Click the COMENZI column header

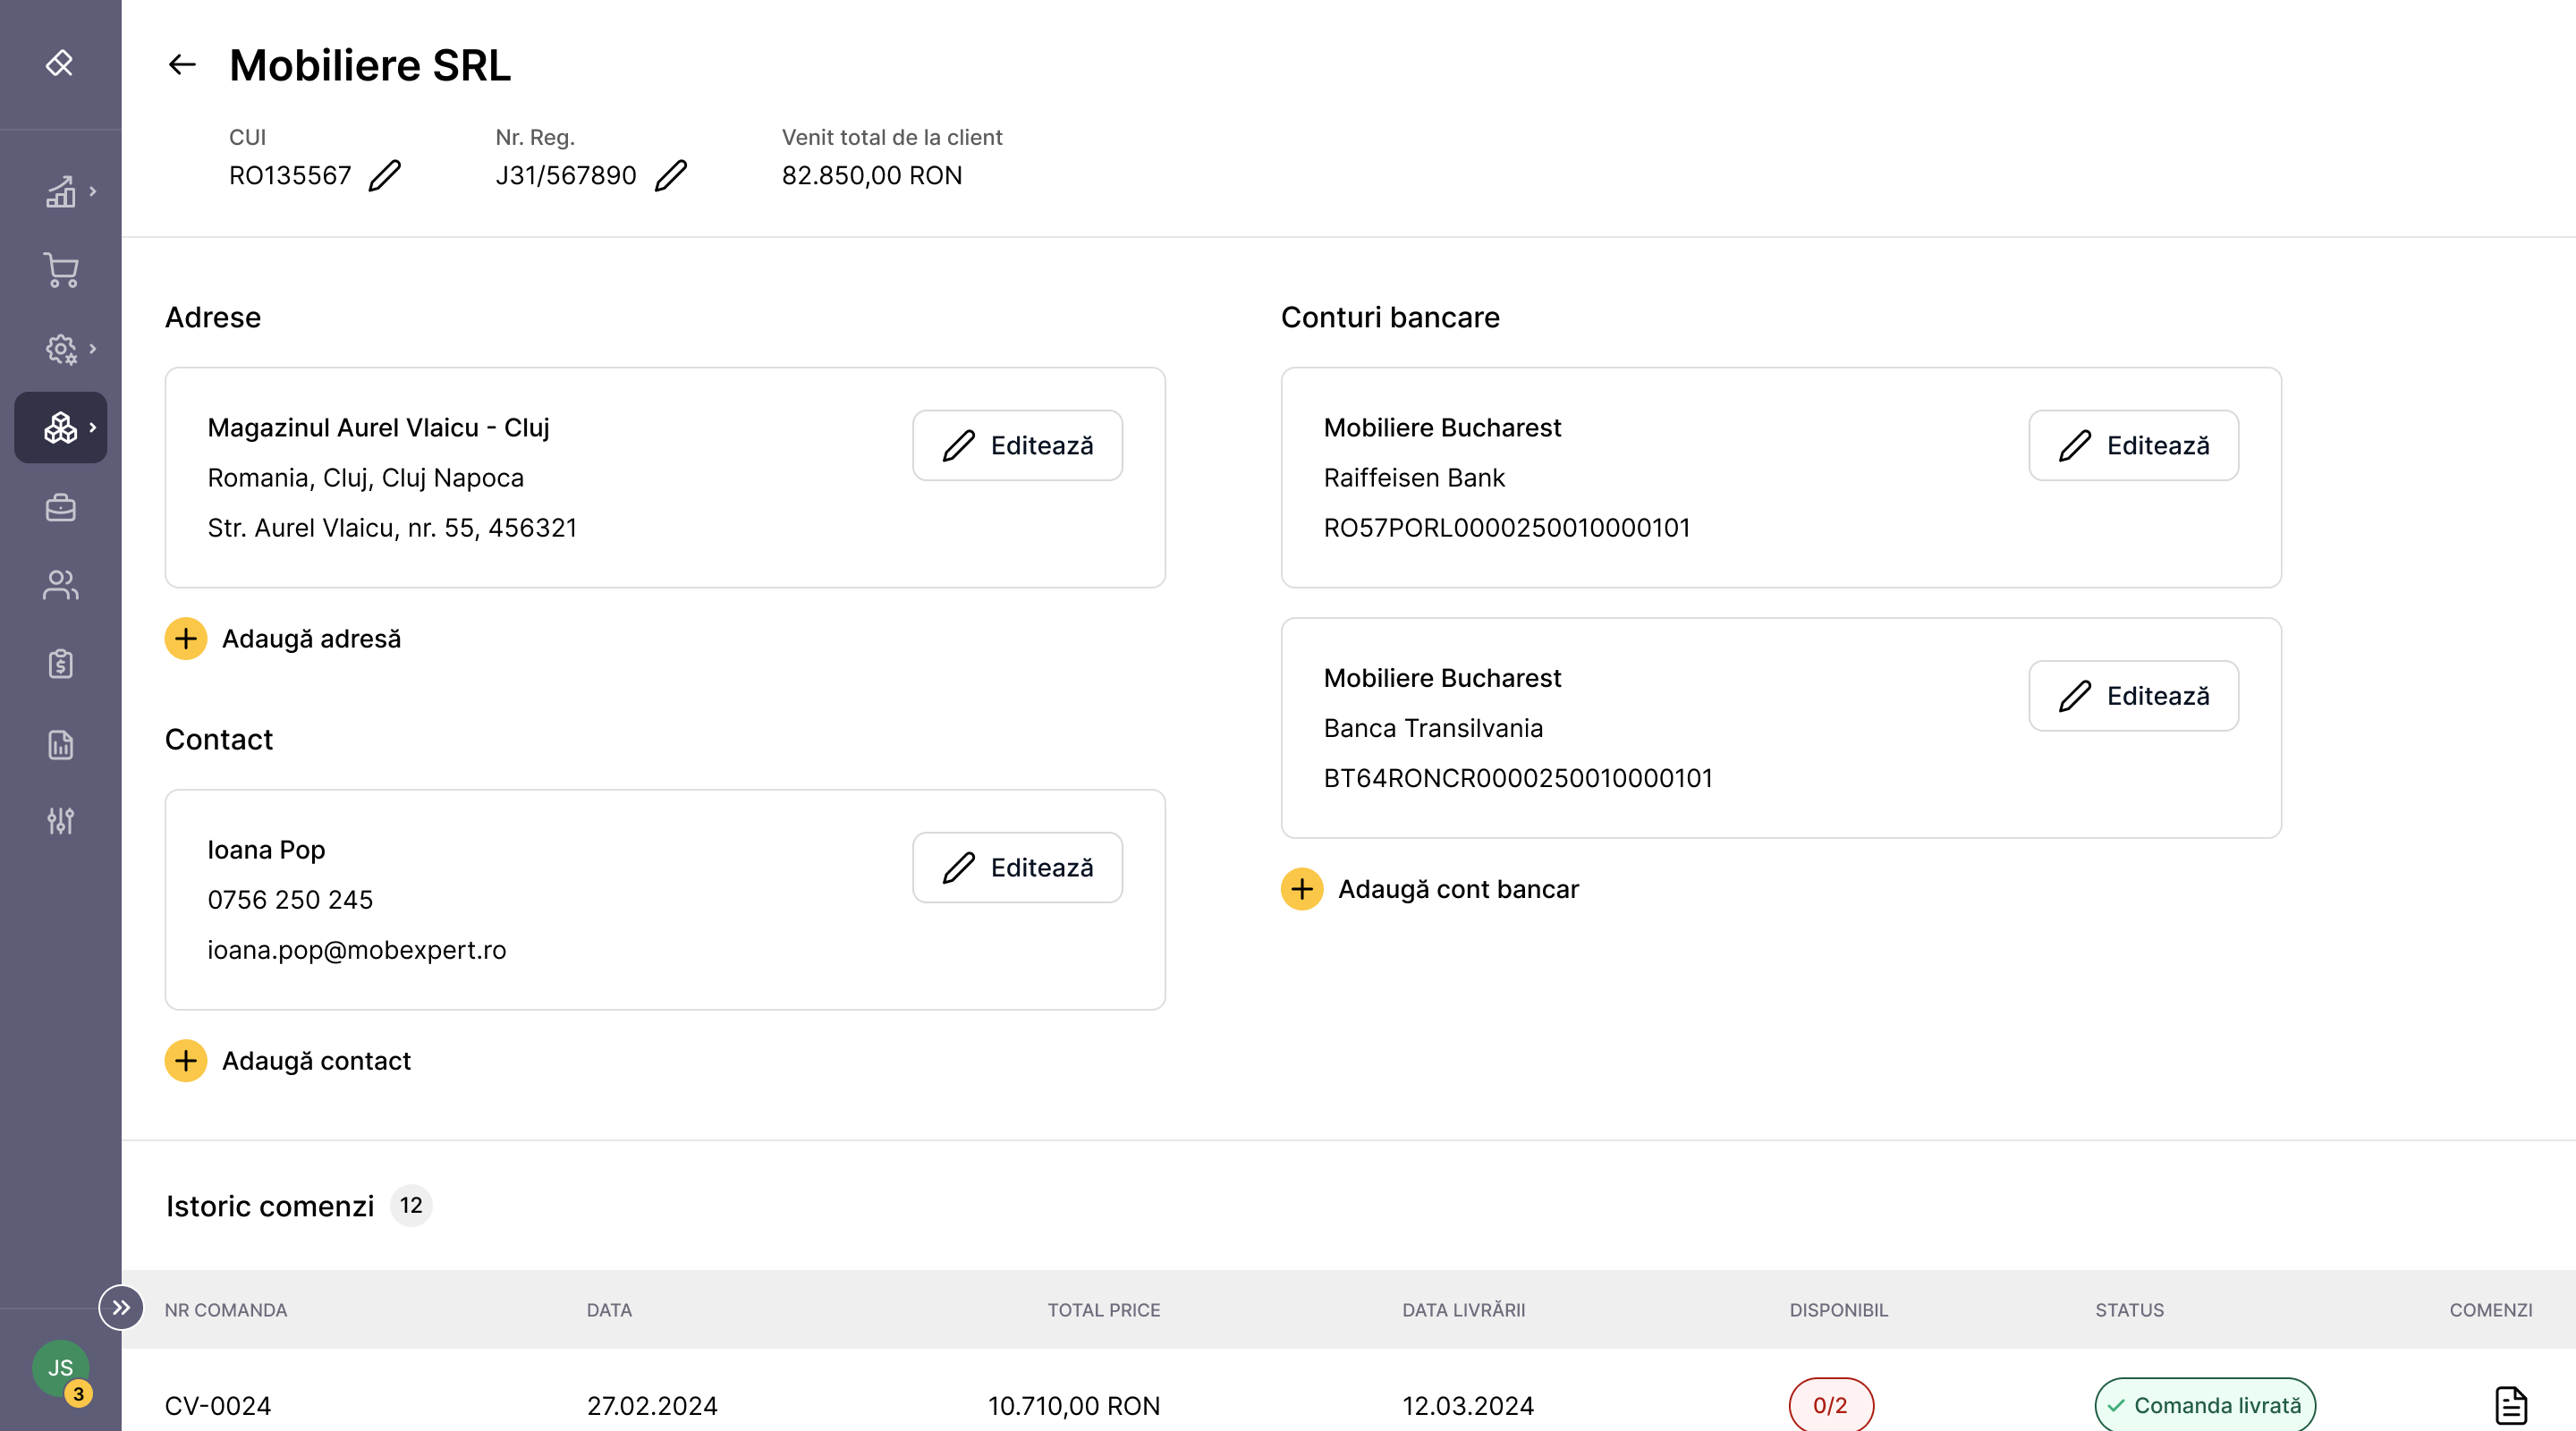[2491, 1310]
